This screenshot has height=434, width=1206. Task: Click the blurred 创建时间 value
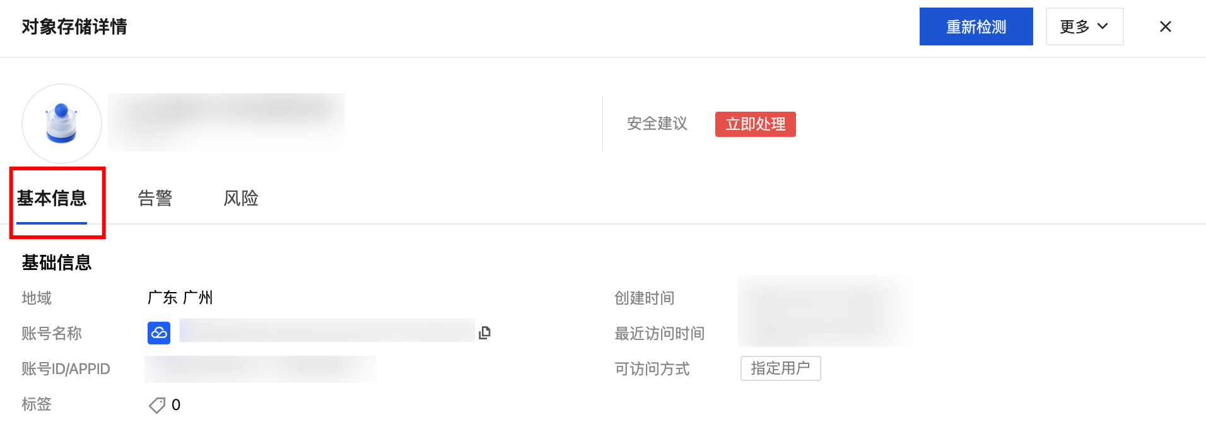pos(823,296)
